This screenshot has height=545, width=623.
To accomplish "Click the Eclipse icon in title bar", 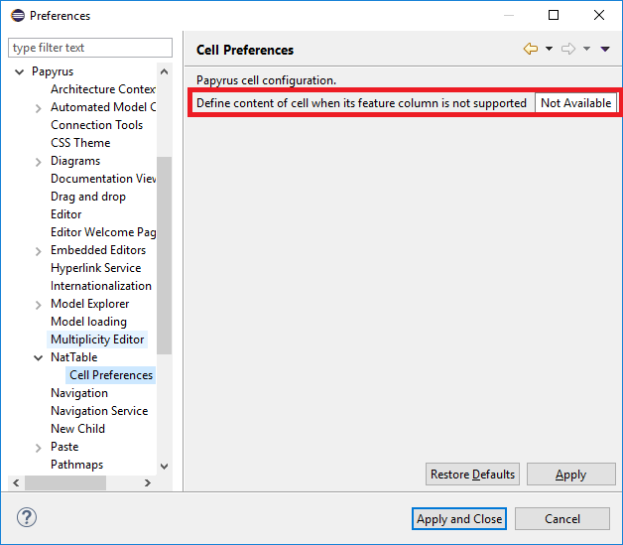I will point(18,16).
